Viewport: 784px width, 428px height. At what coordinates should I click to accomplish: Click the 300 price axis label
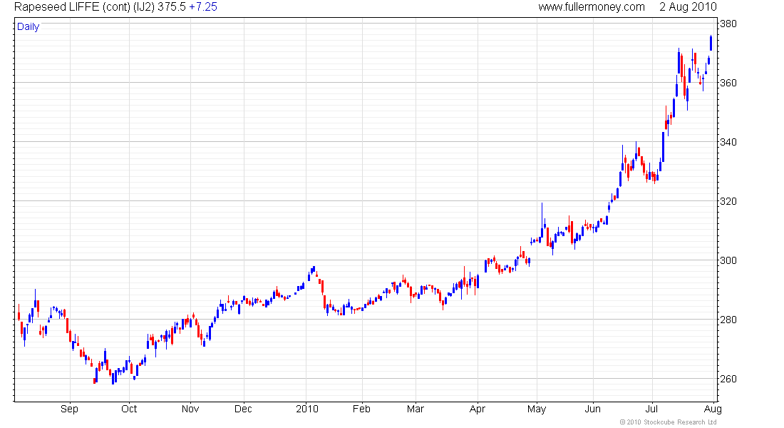pyautogui.click(x=728, y=260)
